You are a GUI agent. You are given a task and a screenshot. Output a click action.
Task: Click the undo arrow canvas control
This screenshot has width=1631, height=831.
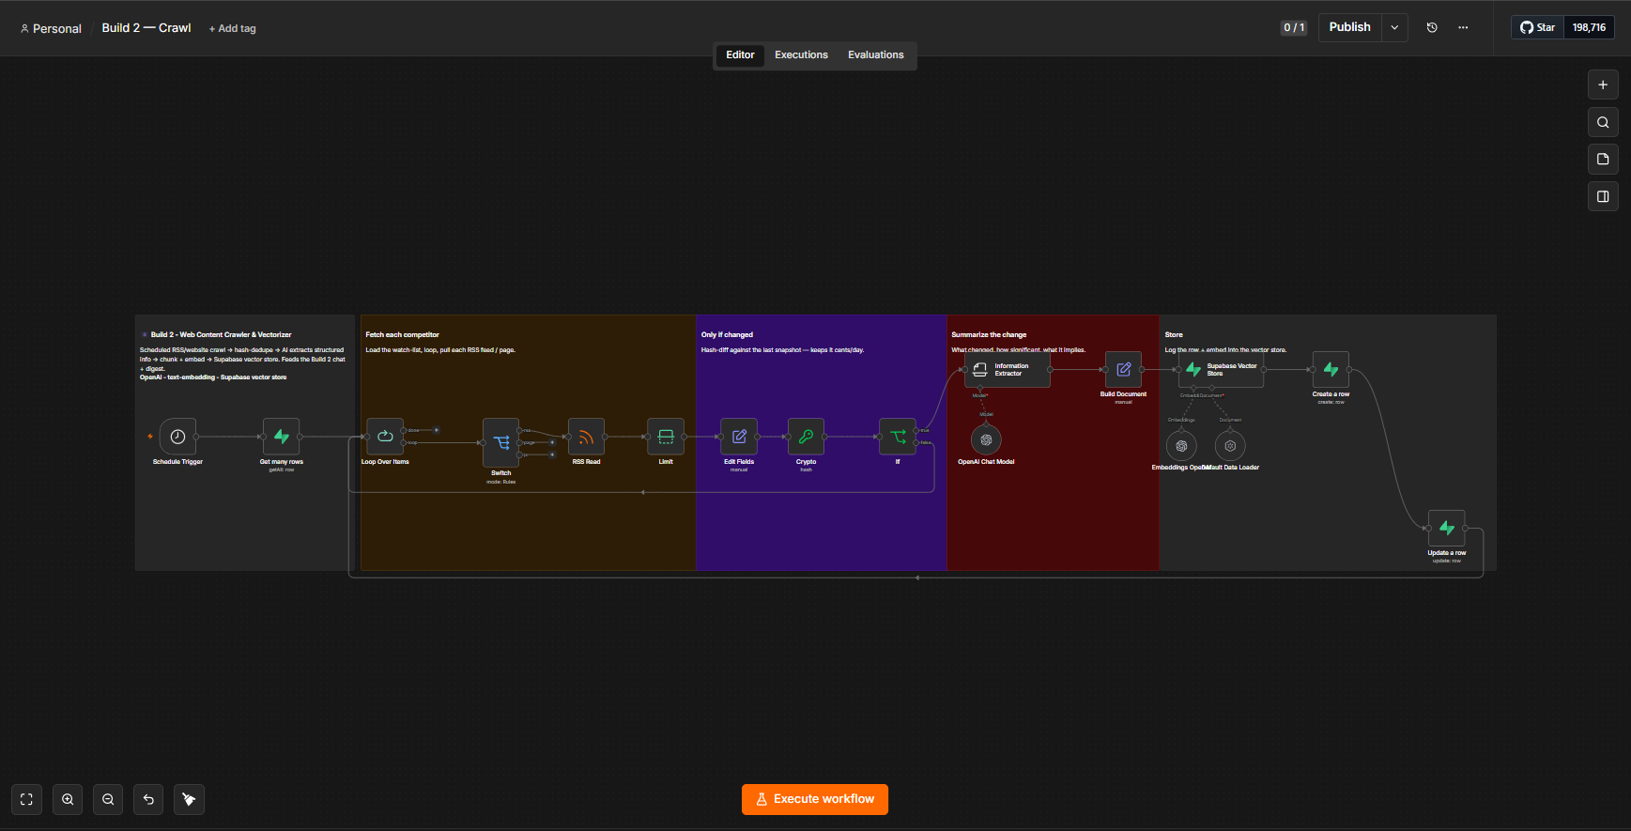coord(148,799)
